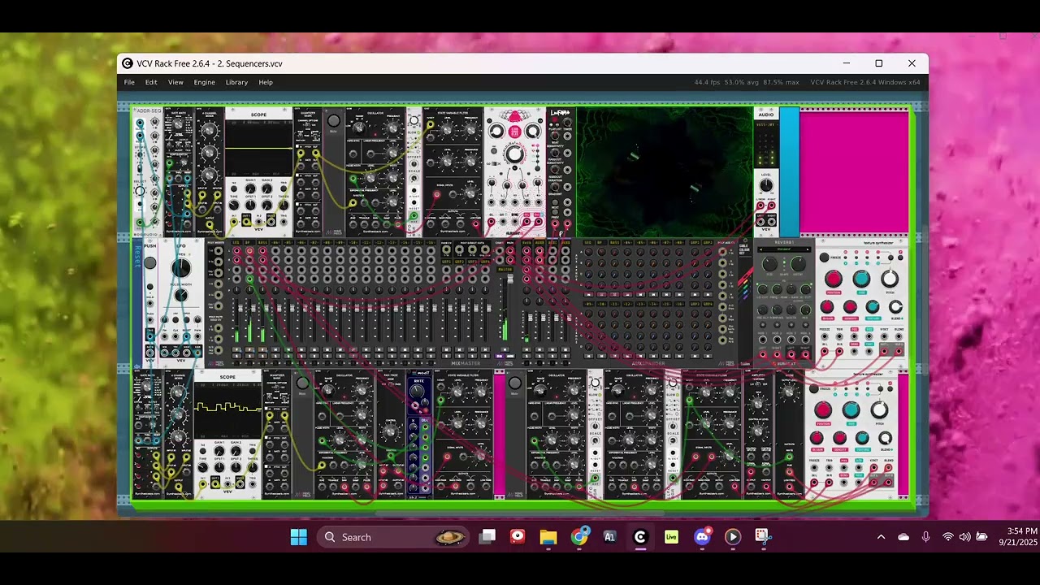The image size is (1040, 585).
Task: Click the upper Scope waveform display
Action: pos(258,148)
